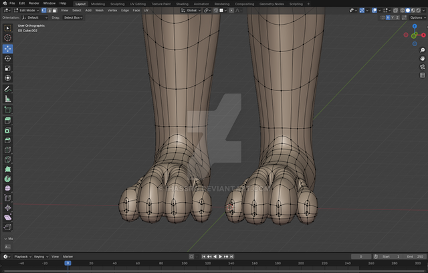Viewport: 428px width, 273px height.
Task: Select the Cursor tool
Action: [x=8, y=38]
